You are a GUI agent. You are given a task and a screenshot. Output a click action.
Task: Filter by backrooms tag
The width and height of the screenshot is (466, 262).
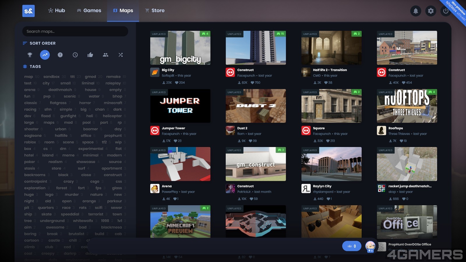coord(35,175)
